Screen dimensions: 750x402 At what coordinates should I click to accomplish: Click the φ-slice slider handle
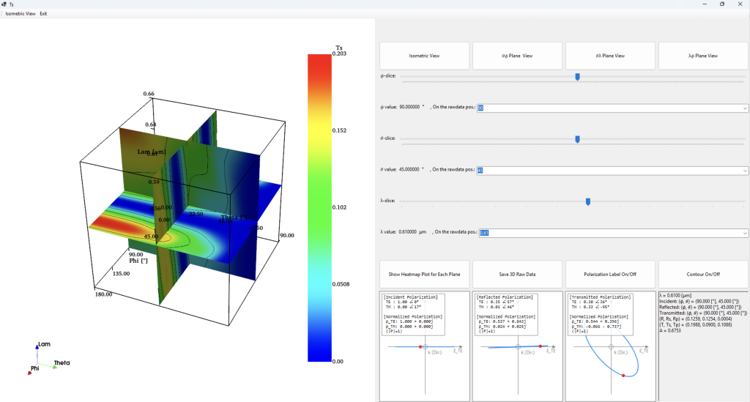pyautogui.click(x=577, y=76)
